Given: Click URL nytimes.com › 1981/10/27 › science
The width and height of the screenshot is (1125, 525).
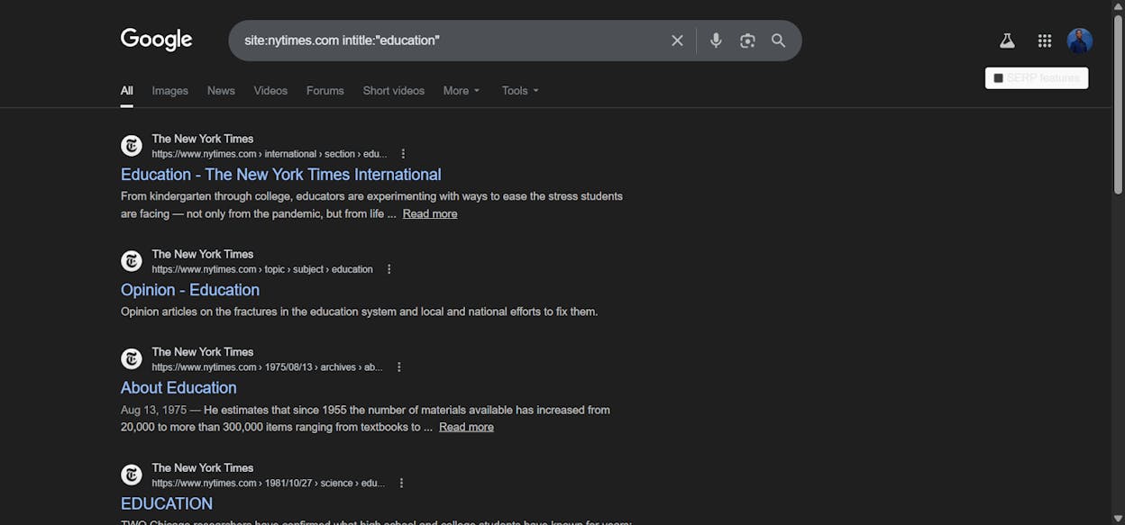Looking at the screenshot, I should pyautogui.click(x=269, y=484).
